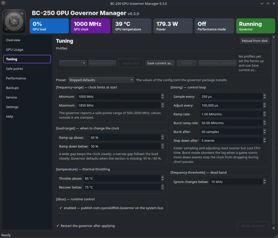This screenshot has height=238, width=278.
Task: Toggle Restart the governor after applying
Action: click(58, 226)
